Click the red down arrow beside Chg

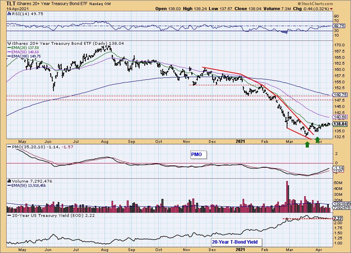pyautogui.click(x=331, y=9)
